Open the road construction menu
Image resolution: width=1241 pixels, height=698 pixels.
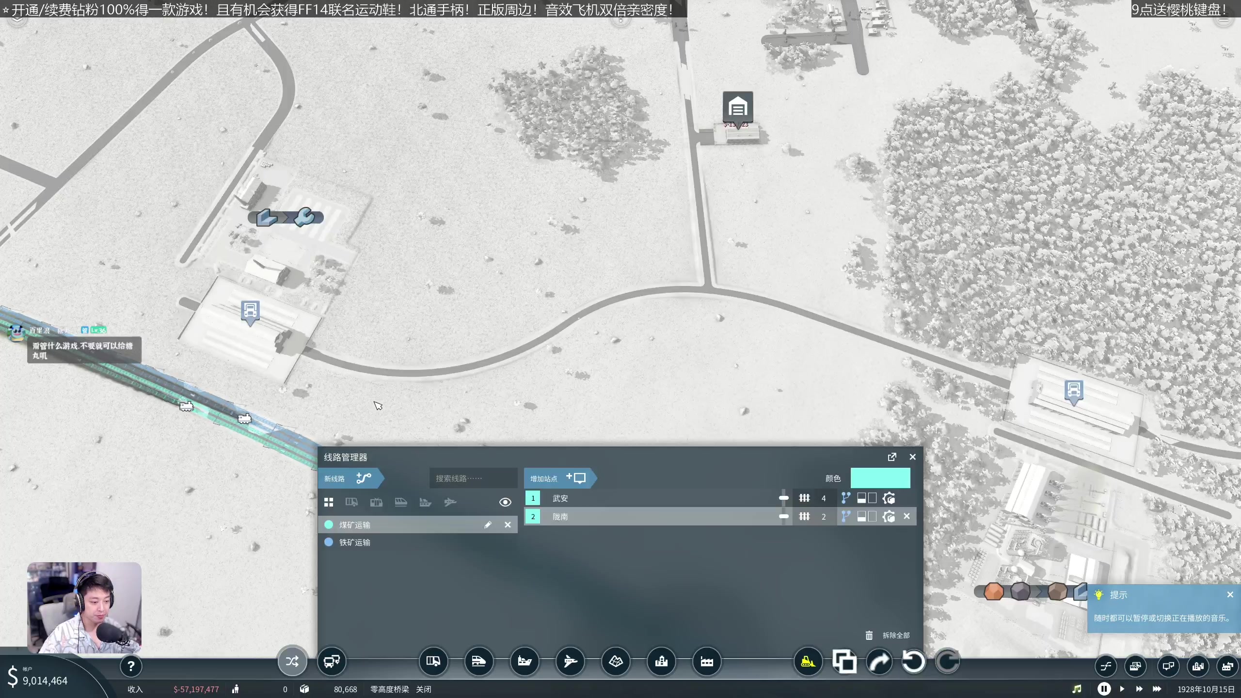[433, 661]
